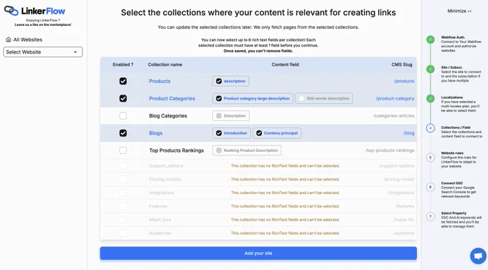Click the Webflow Auth completed step circle
488x270 pixels.
click(x=431, y=39)
